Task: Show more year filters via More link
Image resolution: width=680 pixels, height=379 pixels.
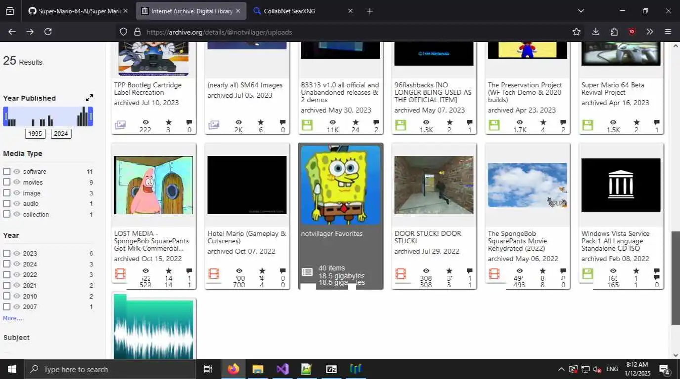Action: (x=13, y=318)
